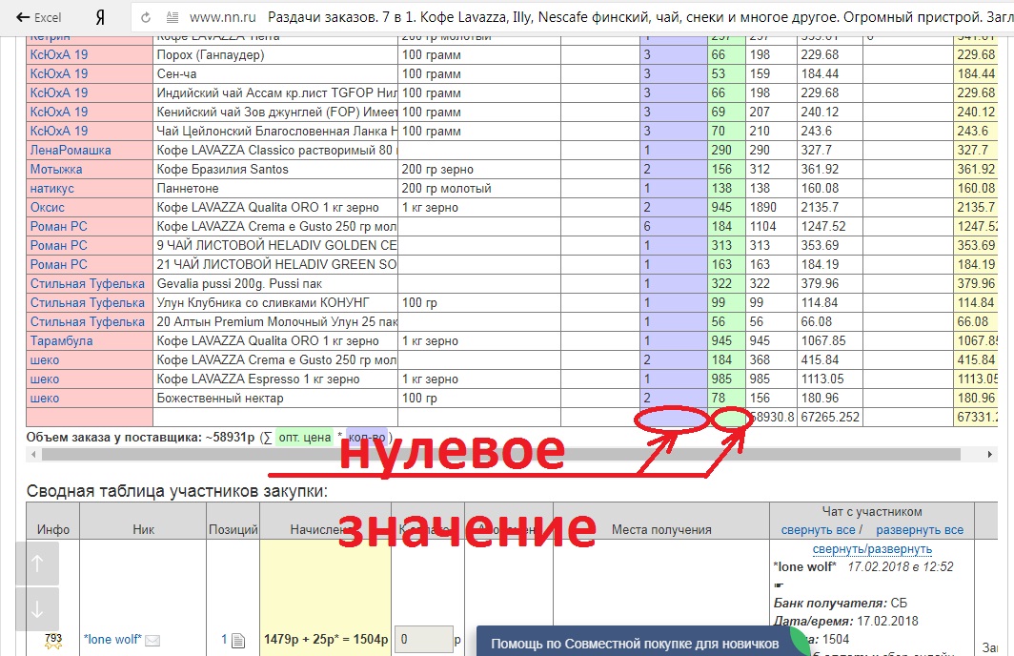
Task: Open the "1" positions link for *lone wolf*
Action: [x=224, y=640]
